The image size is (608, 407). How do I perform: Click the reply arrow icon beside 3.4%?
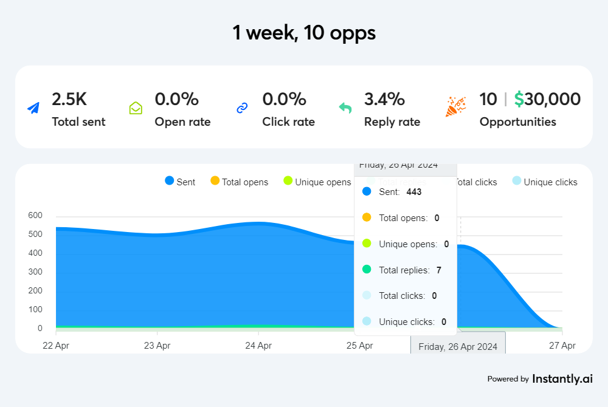click(x=345, y=106)
